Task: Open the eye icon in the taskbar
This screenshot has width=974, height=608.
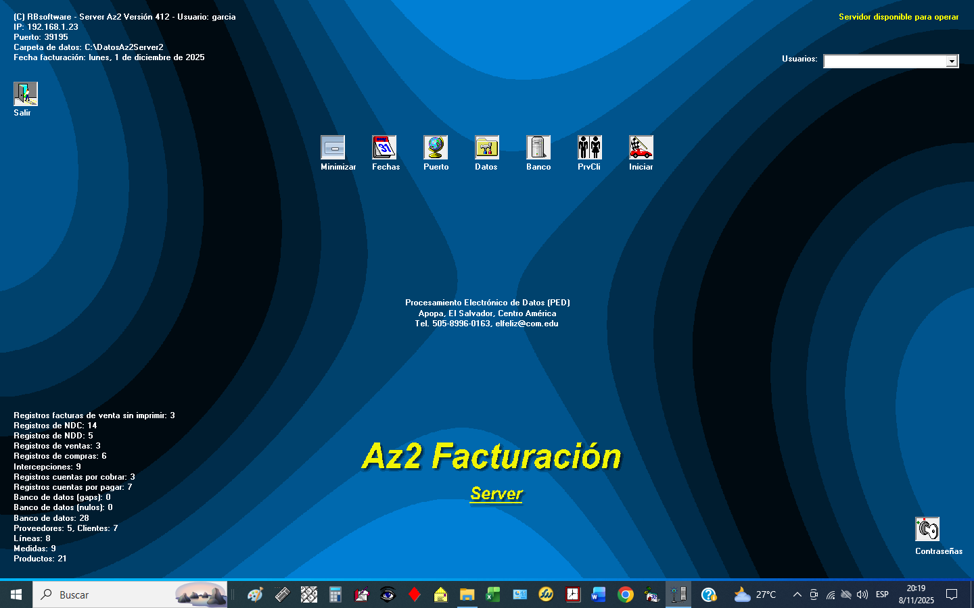Action: pos(388,594)
